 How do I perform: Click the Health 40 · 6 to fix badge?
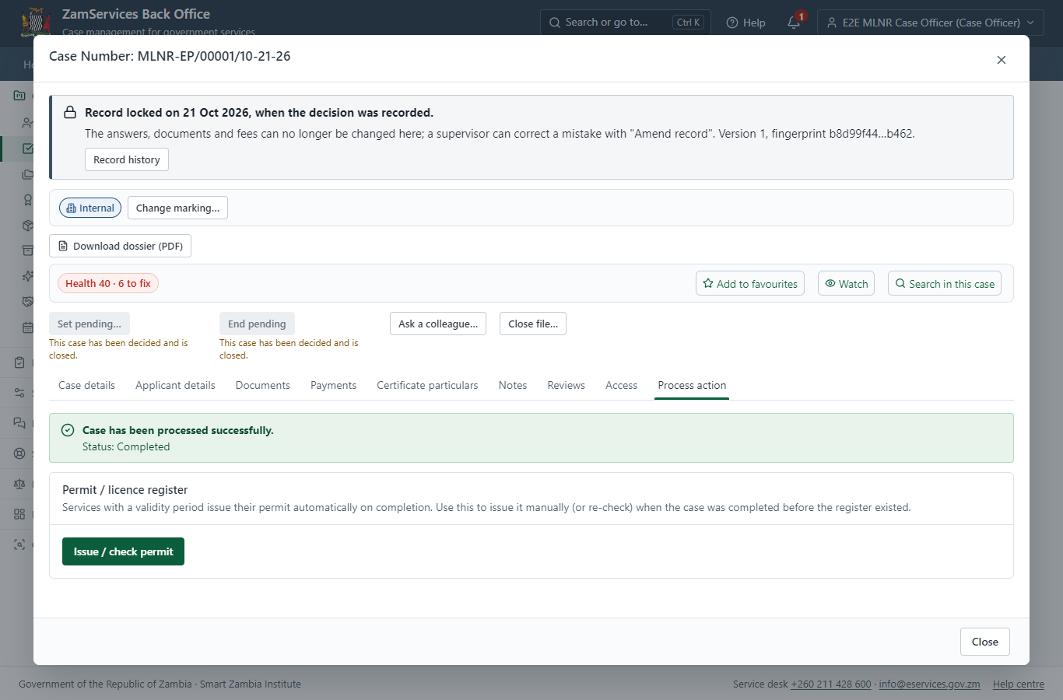(108, 283)
